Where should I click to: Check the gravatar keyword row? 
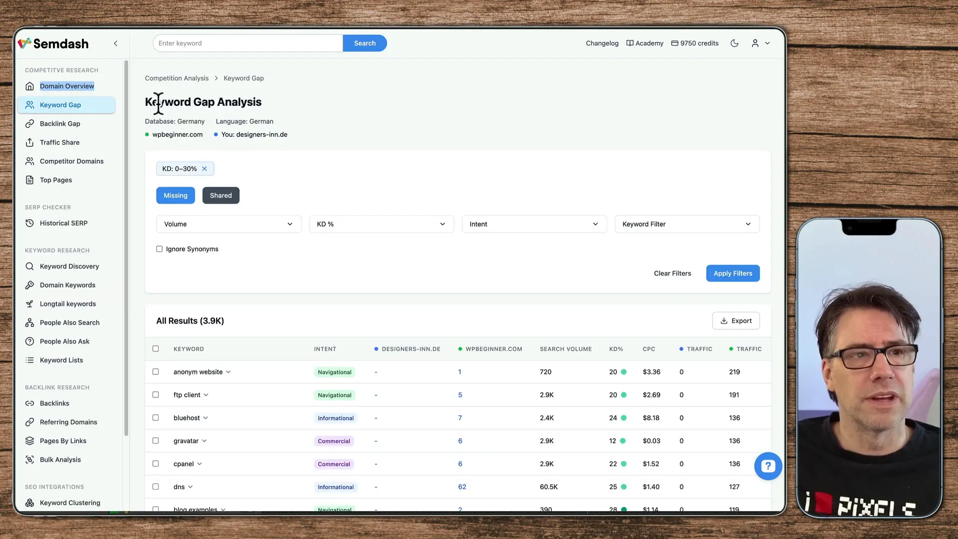[155, 441]
